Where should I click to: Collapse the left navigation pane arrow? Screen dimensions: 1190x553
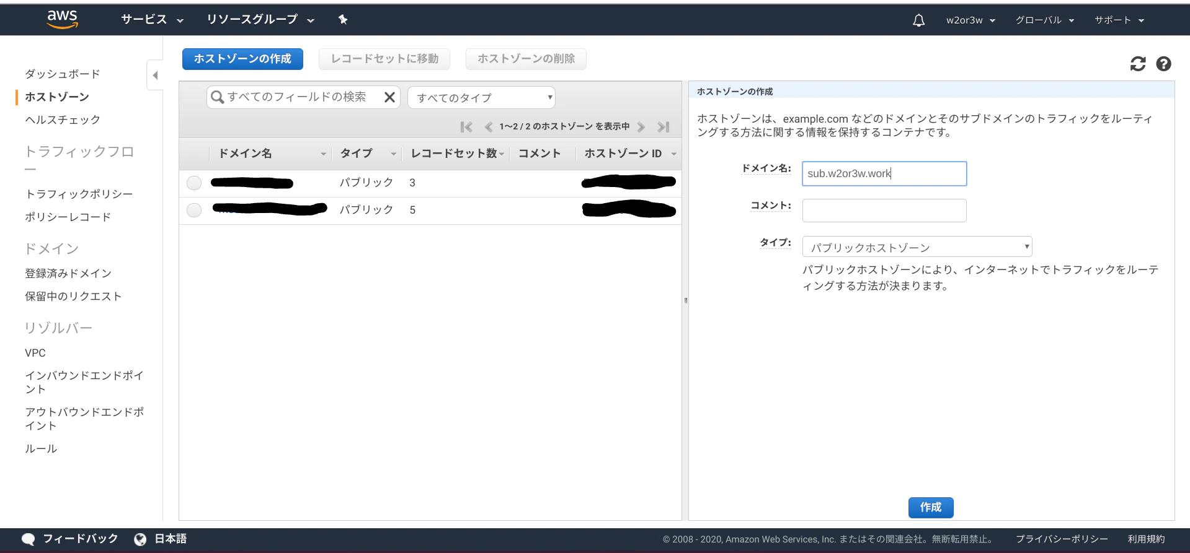point(155,75)
